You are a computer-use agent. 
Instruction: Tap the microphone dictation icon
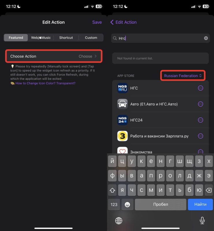click(202, 221)
